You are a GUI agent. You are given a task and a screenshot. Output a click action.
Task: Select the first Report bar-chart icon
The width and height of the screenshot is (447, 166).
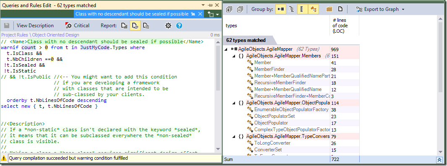tap(124, 26)
